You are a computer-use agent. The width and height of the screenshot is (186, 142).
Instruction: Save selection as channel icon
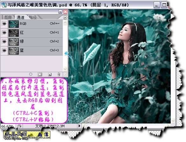point(40,74)
